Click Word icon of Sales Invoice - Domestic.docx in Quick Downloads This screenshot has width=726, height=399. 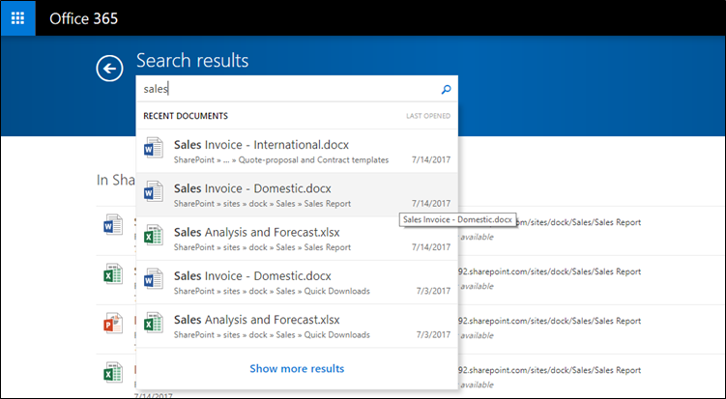[154, 279]
